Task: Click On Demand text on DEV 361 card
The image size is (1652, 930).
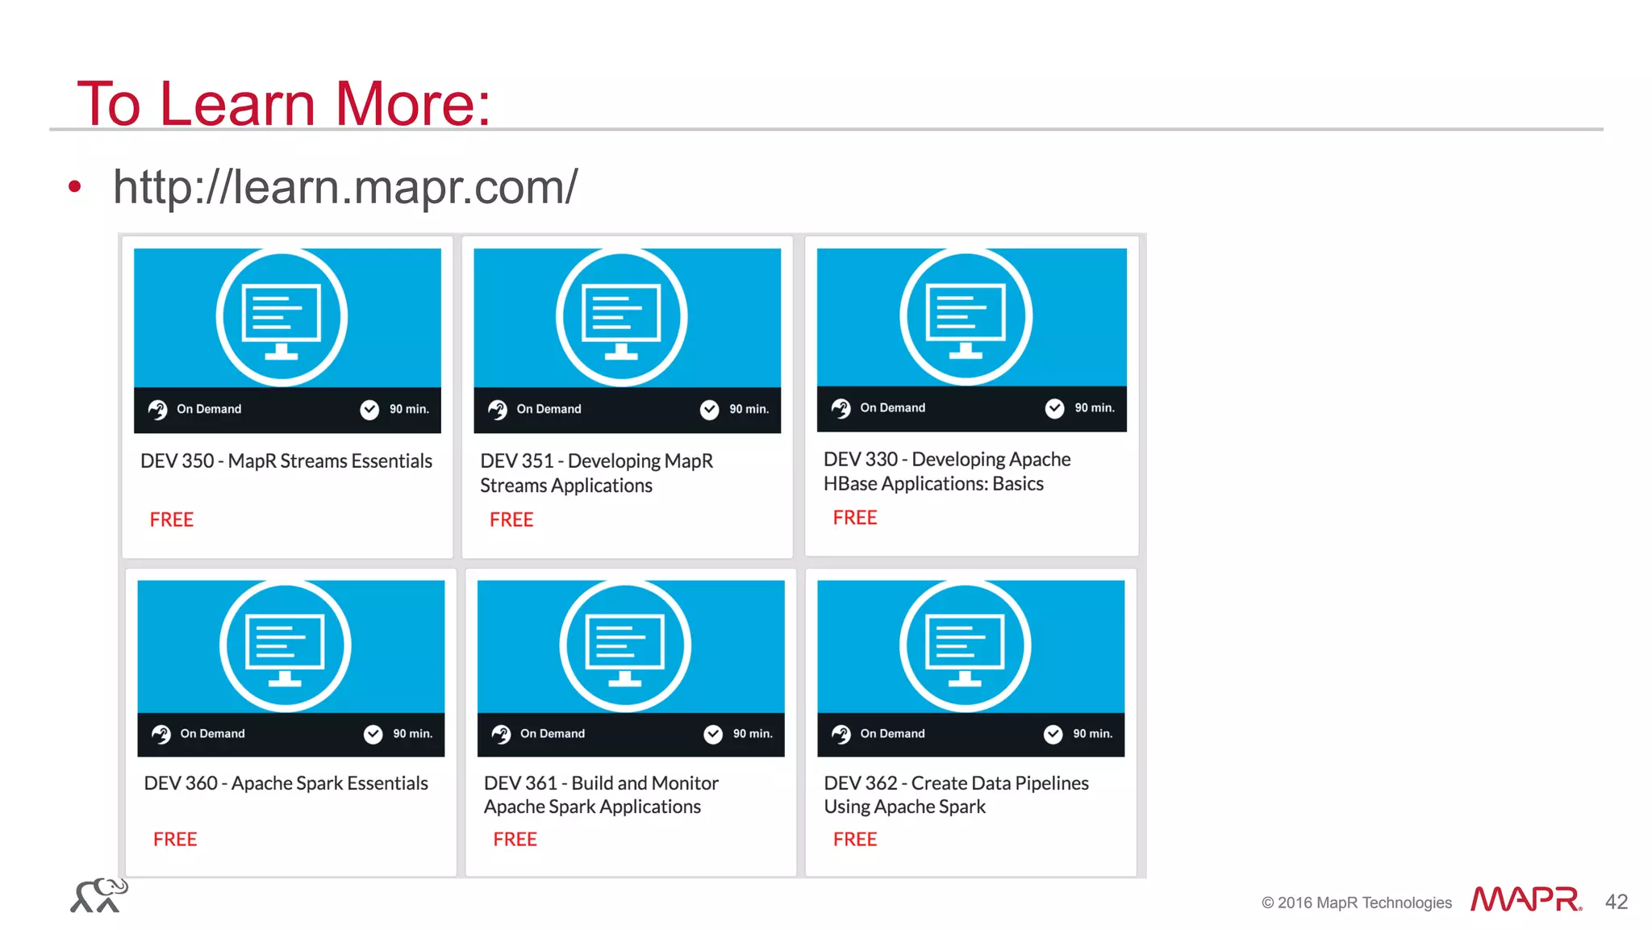Action: click(553, 734)
